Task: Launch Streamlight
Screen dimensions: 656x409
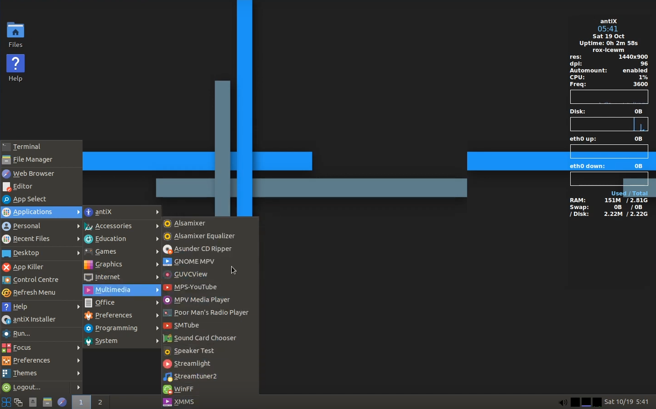Action: (x=211, y=363)
